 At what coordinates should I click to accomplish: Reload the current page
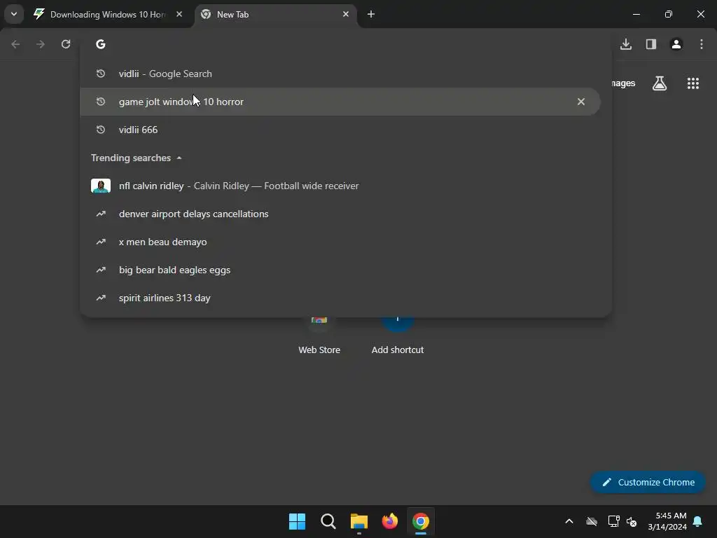click(66, 44)
